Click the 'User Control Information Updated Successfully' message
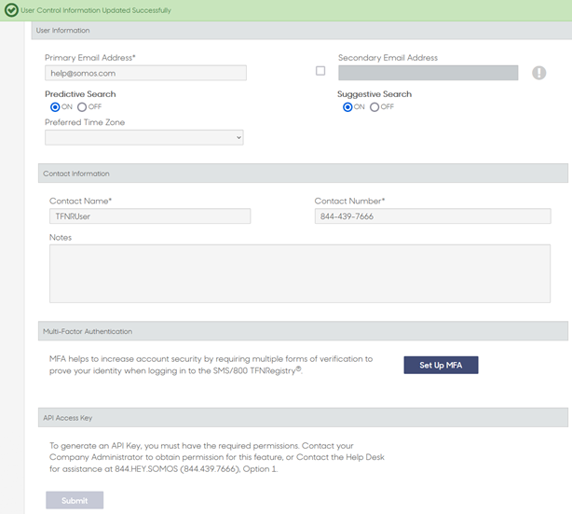Viewport: 572px width, 514px height. click(x=96, y=10)
